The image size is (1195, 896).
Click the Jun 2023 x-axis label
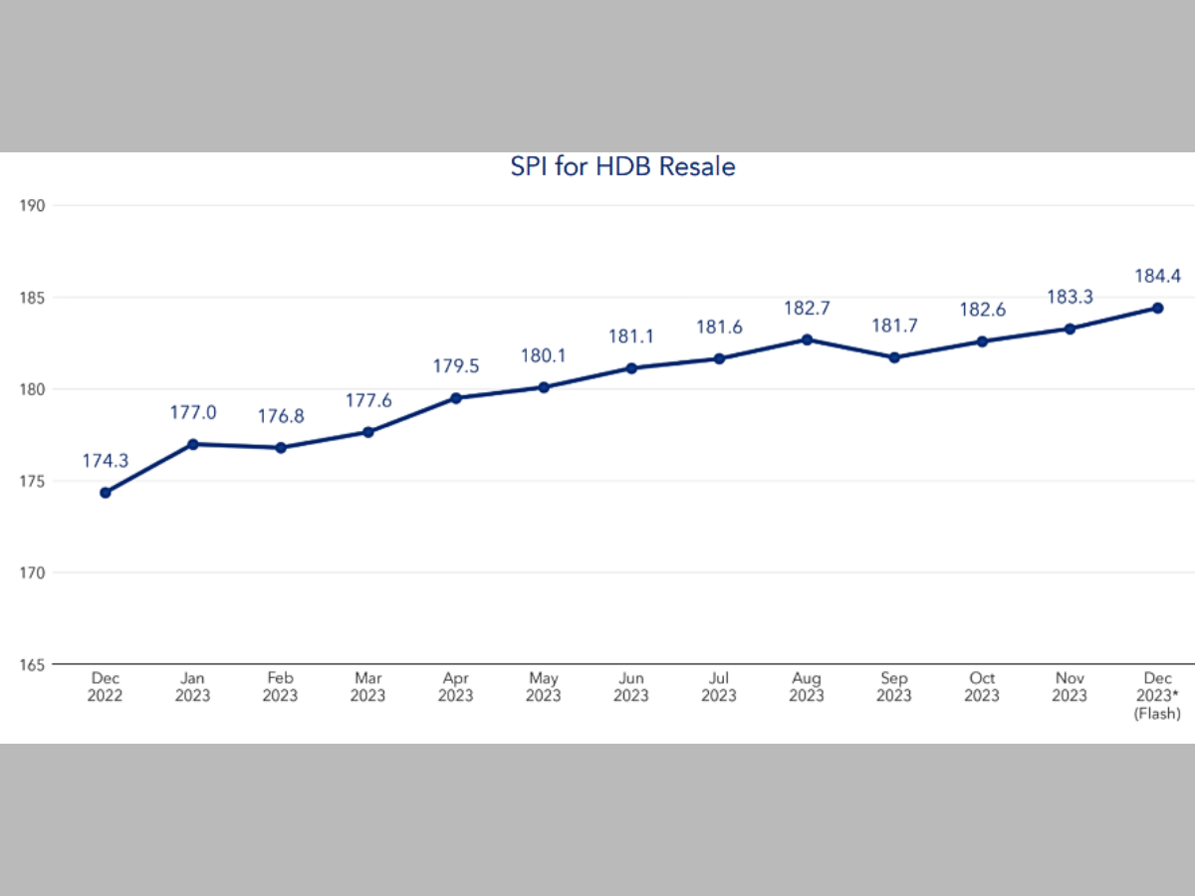631,687
